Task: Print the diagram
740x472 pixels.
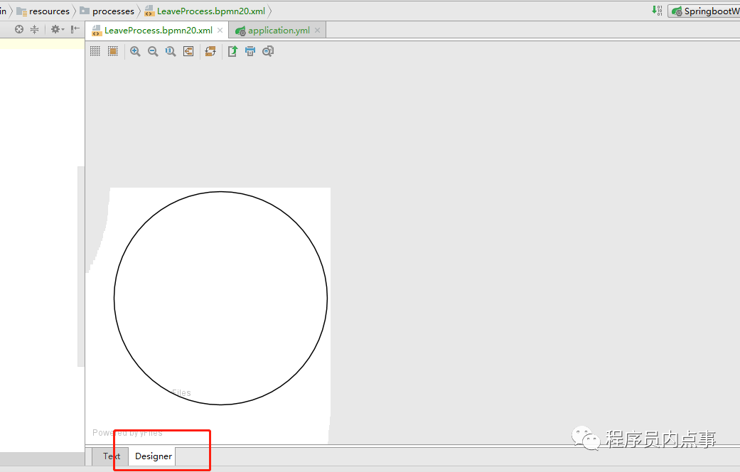Action: [250, 51]
